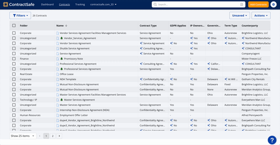Check the box for Shuttle Service Agreement row
The height and width of the screenshot is (145, 280).
[x=14, y=48]
